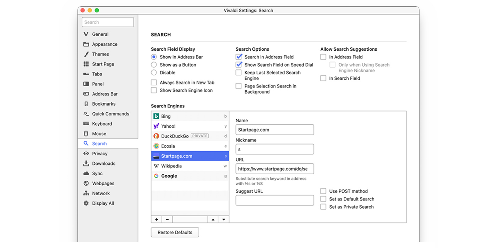Screen dimensions: 497x248
Task: Uncheck Show Search Field on Speed Dial
Action: 239,65
